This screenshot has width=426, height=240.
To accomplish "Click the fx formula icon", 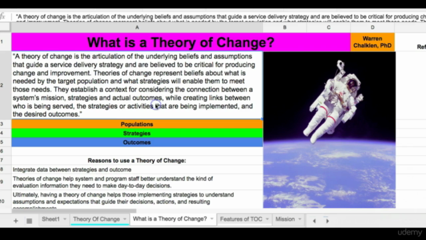I will point(3,17).
